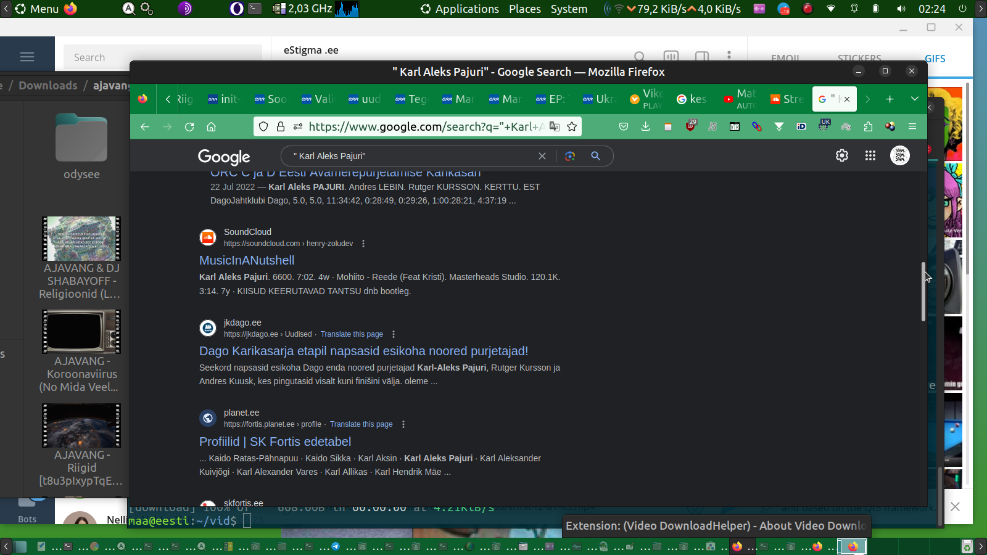Focus the Firefox URL address bar
The width and height of the screenshot is (987, 555).
click(426, 126)
